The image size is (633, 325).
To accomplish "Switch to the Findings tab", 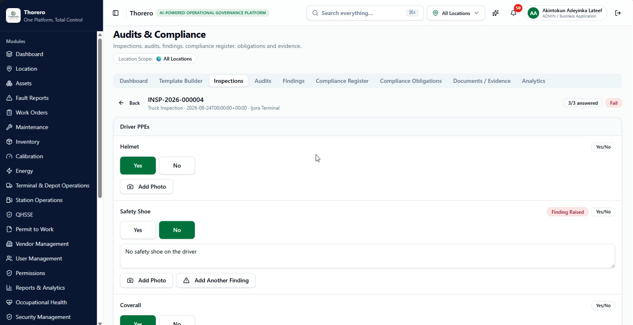I will point(294,81).
